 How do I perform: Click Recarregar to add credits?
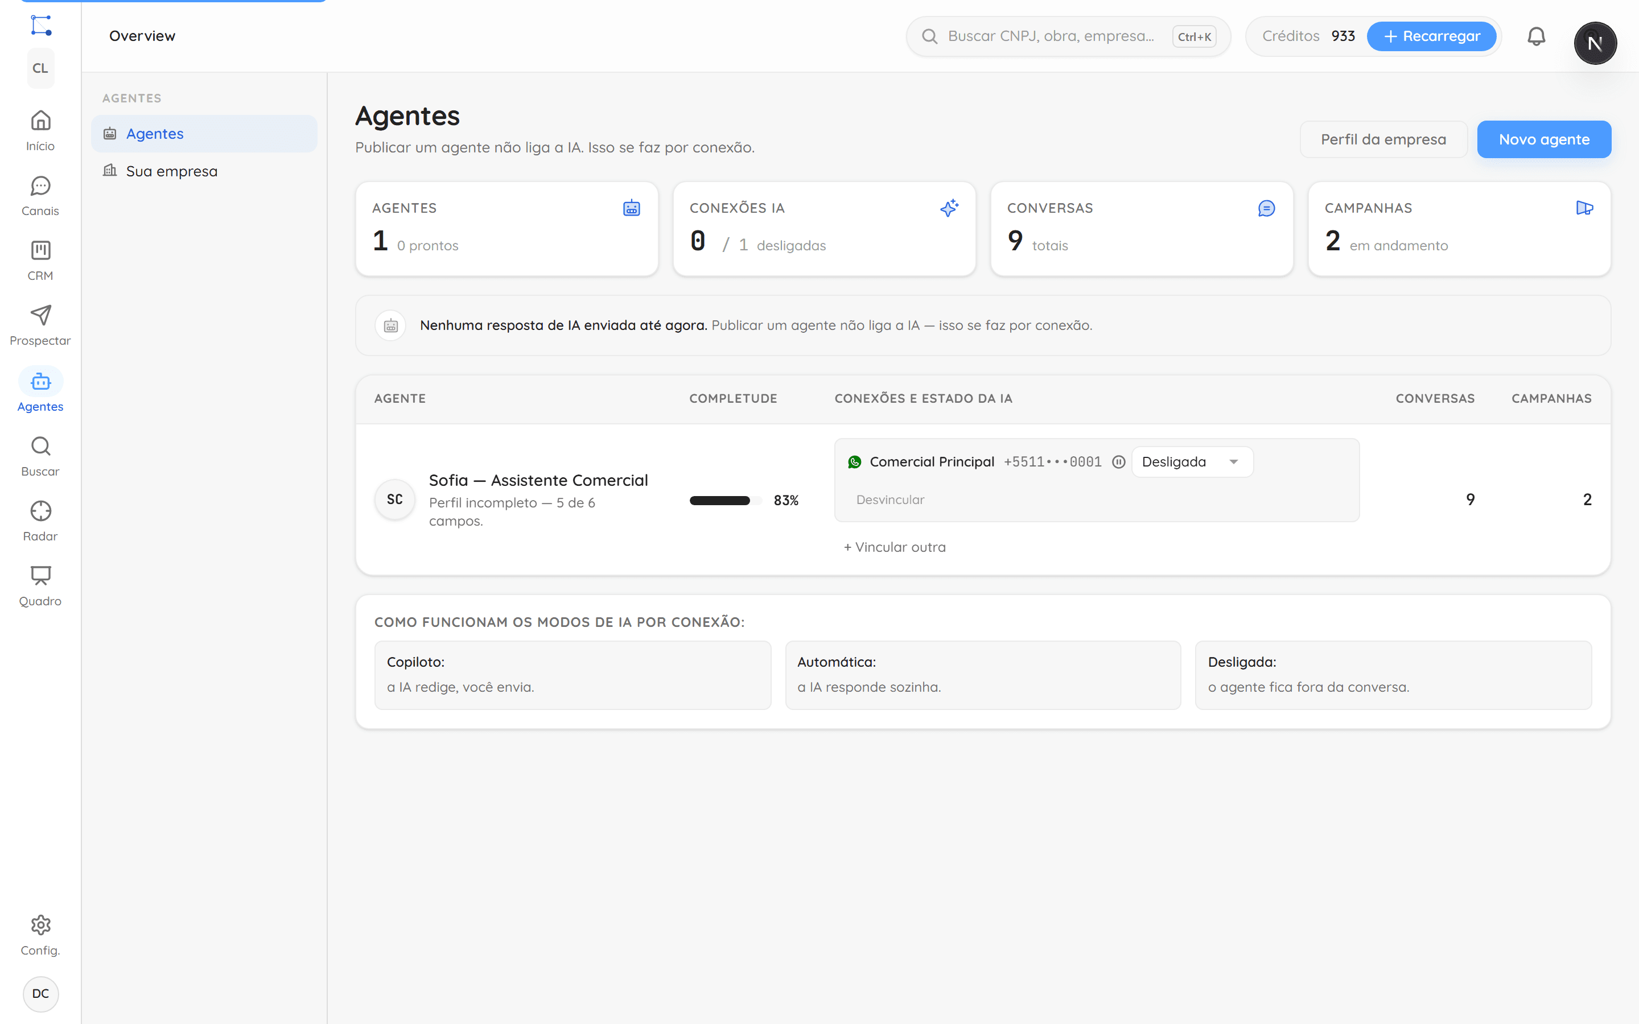coord(1431,36)
